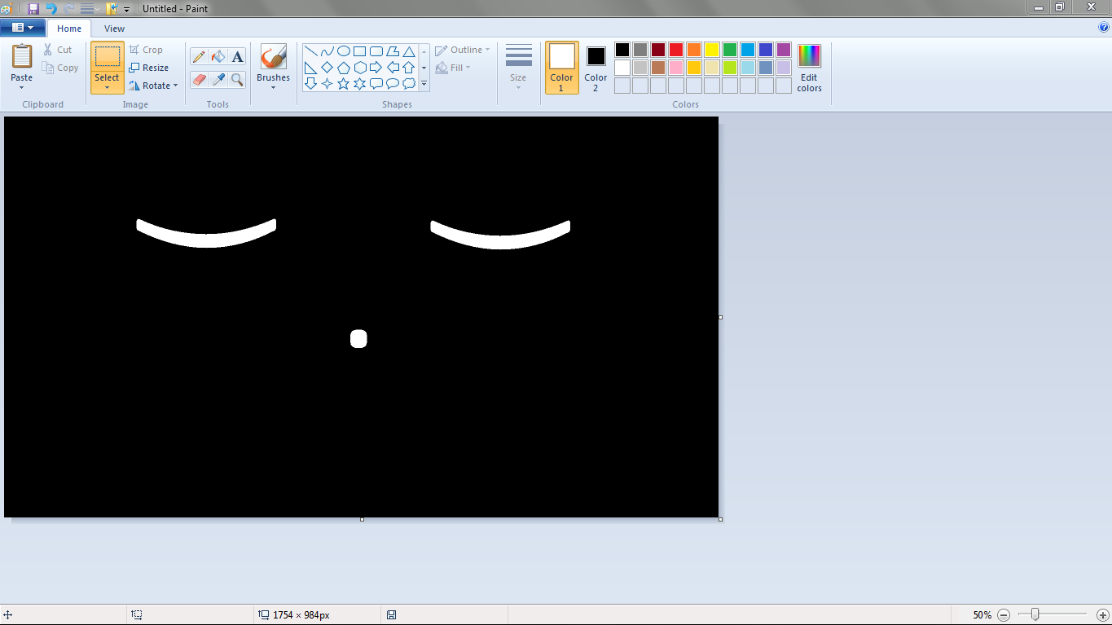Switch to the View ribbon tab
The image size is (1112, 625).
click(115, 29)
